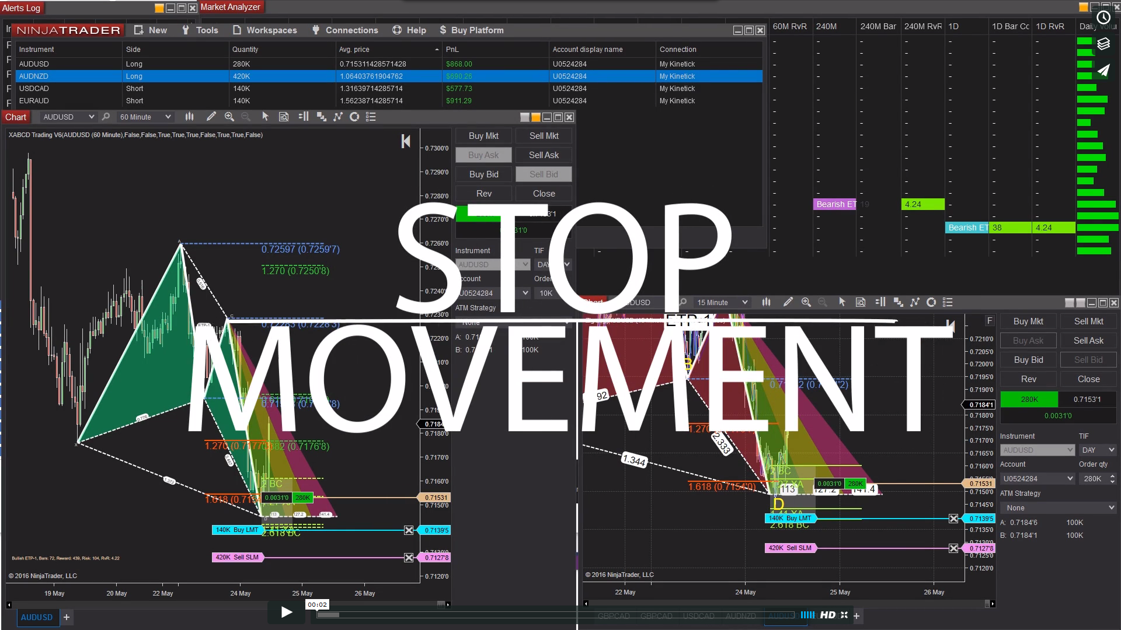Screen dimensions: 1121x630
Task: Jump to latest bar arrow in 60 Minute chart
Action: click(406, 141)
